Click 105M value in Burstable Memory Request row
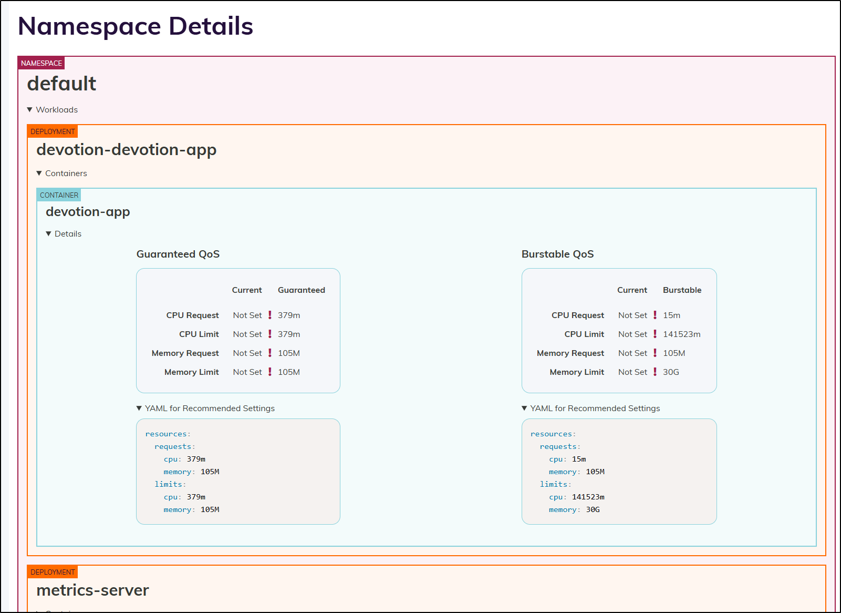This screenshot has width=841, height=613. [x=674, y=353]
